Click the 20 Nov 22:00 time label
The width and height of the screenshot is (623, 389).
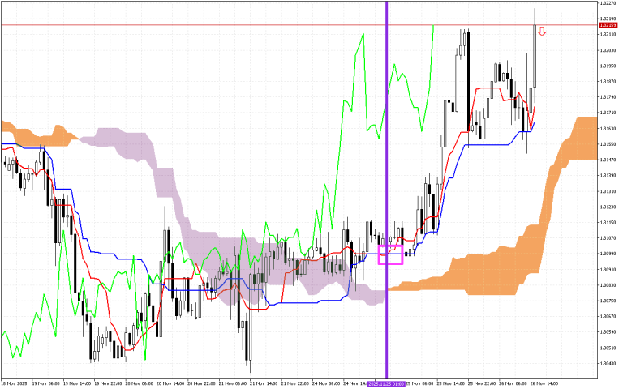pyautogui.click(x=201, y=384)
